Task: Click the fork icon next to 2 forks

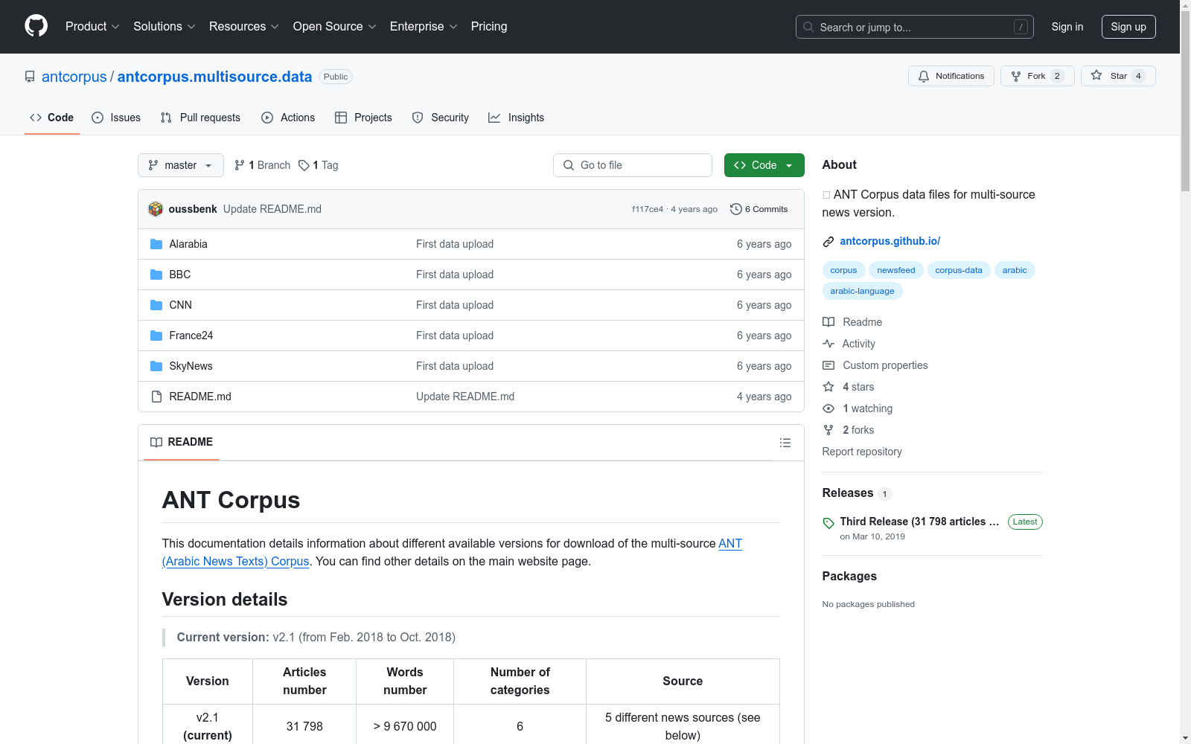Action: tap(828, 430)
